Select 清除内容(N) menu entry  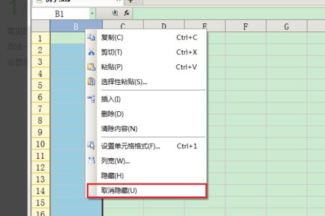coord(146,129)
